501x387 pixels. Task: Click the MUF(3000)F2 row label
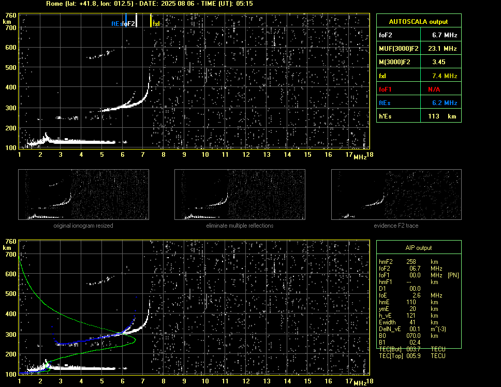pyautogui.click(x=399, y=49)
